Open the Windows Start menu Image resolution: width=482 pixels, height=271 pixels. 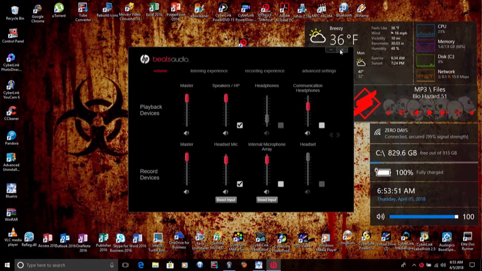[7, 265]
